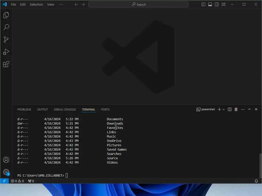Switch to the PORTS tab
Image resolution: width=262 pixels, height=196 pixels.
[105, 109]
